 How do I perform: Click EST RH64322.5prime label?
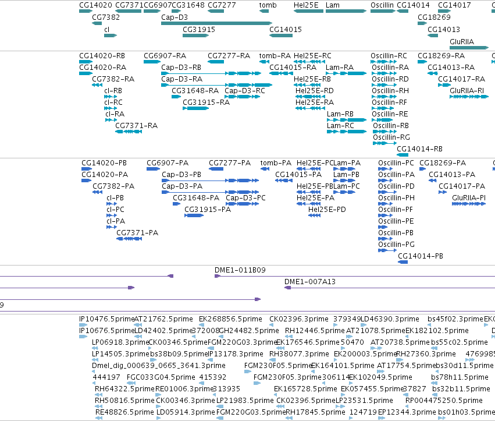tap(124, 389)
